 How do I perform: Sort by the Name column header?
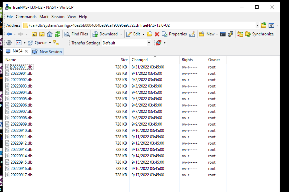pyautogui.click(x=55, y=60)
